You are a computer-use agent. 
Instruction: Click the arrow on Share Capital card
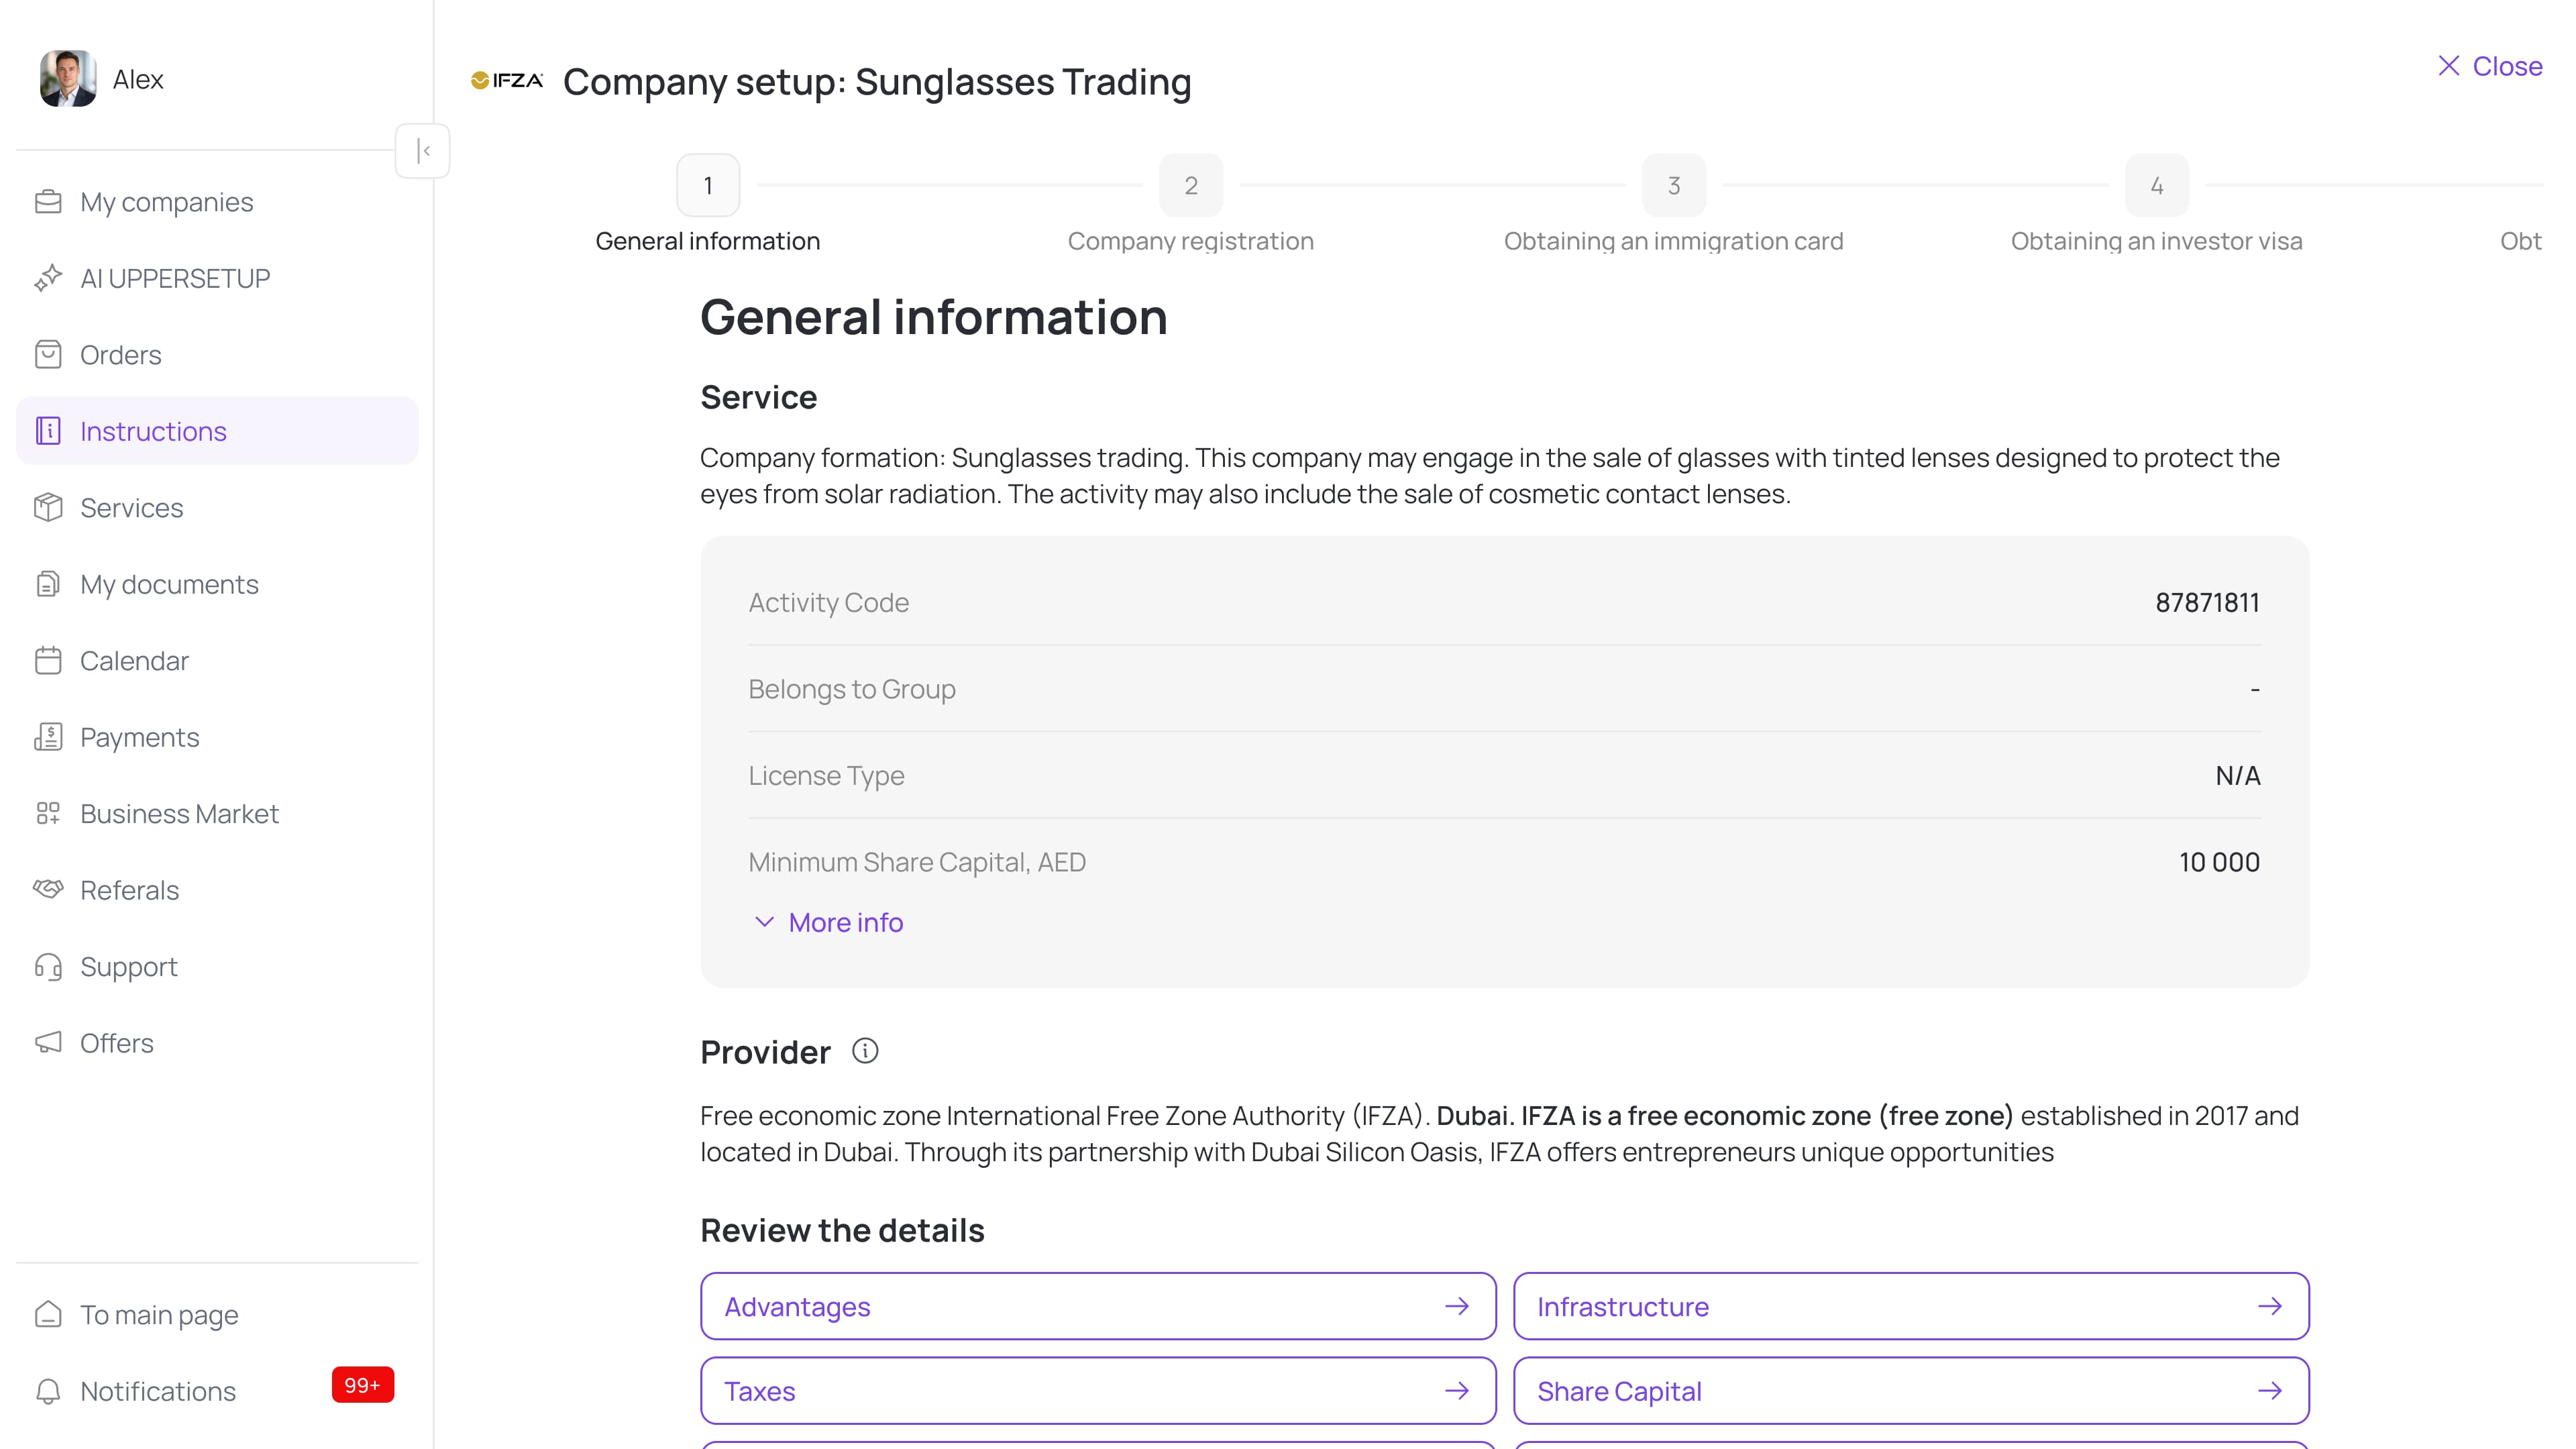(x=2270, y=1391)
